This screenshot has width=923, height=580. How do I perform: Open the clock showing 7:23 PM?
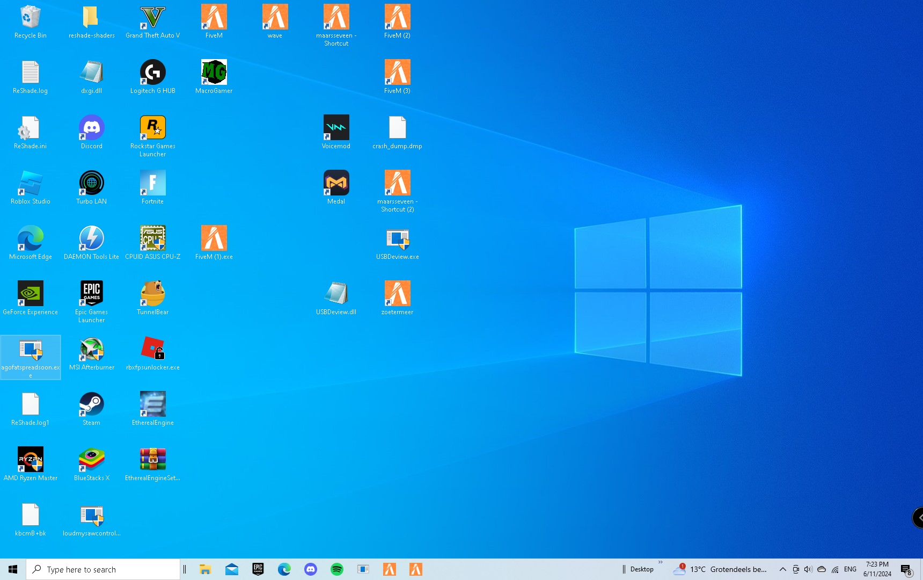coord(877,569)
